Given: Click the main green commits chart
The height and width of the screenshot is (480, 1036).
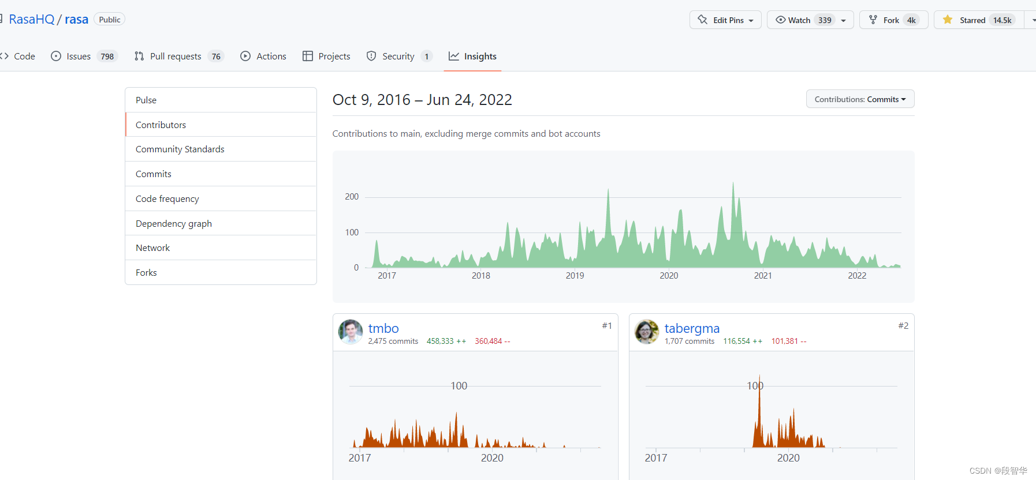Looking at the screenshot, I should [624, 228].
